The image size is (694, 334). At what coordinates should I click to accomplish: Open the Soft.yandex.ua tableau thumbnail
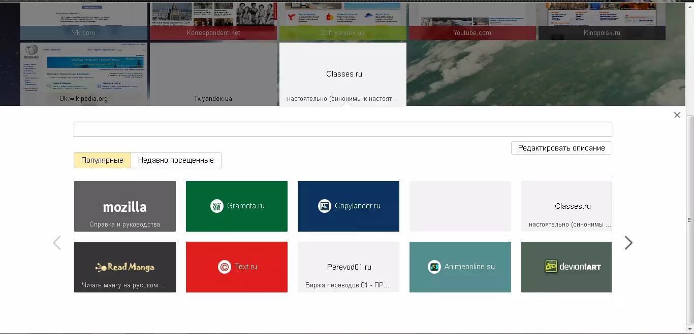[x=343, y=20]
